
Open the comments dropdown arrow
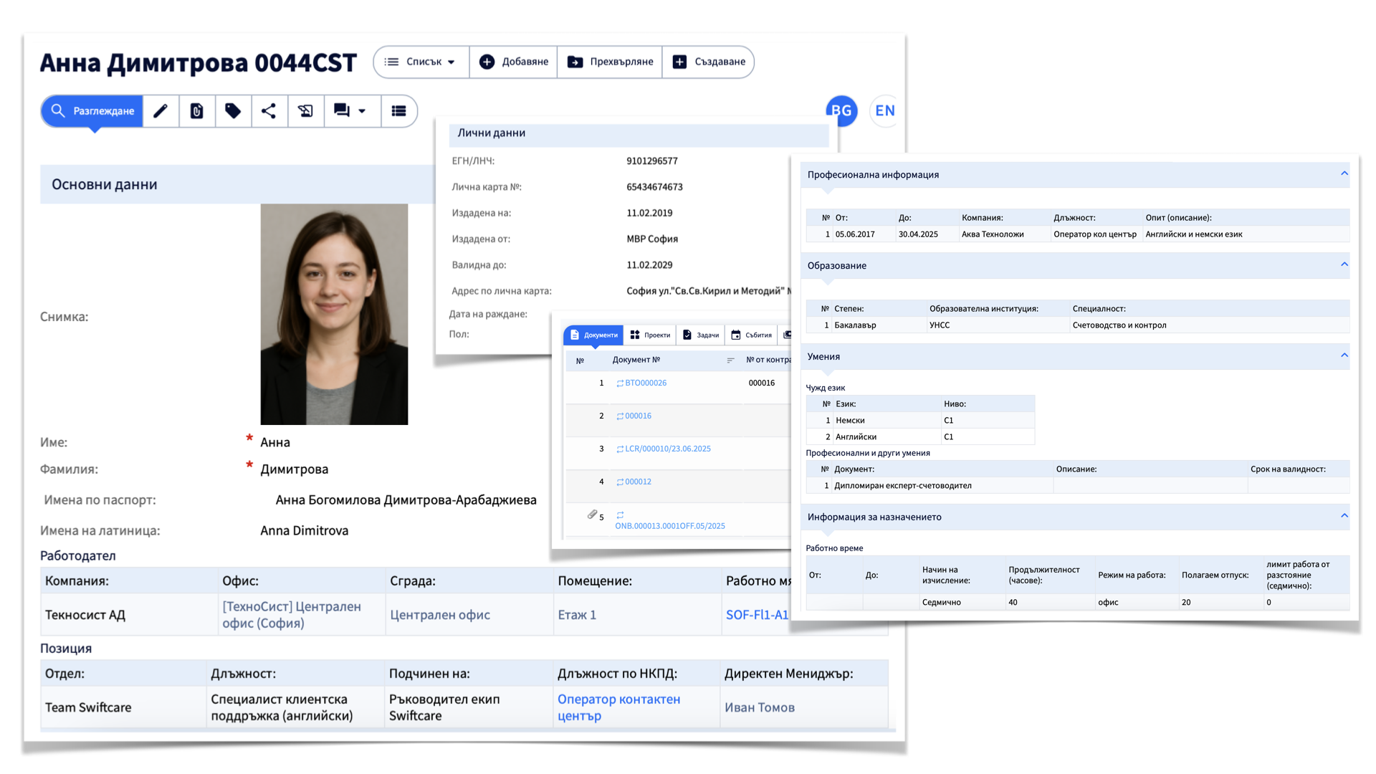[x=362, y=111]
